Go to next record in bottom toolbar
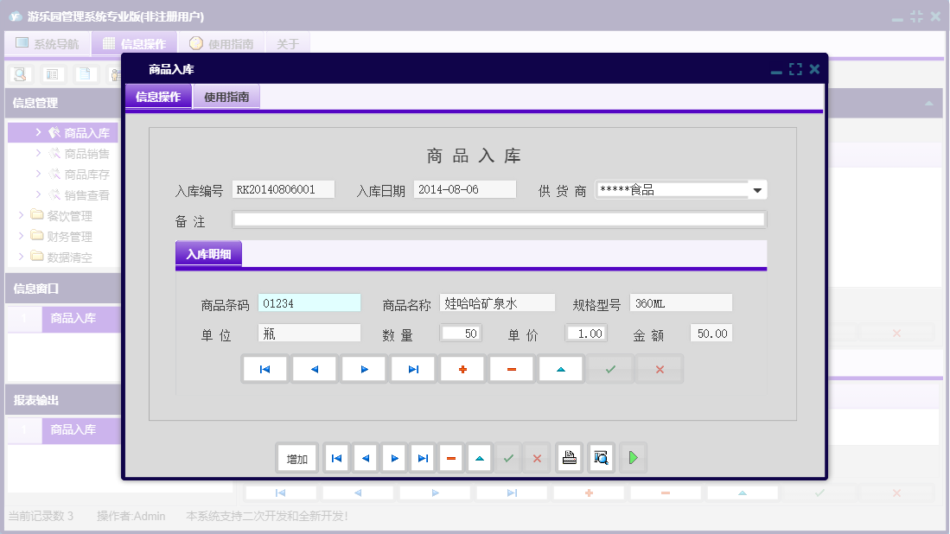950x534 pixels. 394,458
